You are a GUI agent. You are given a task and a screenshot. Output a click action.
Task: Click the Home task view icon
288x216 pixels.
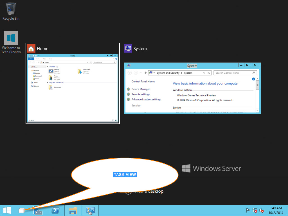point(31,48)
